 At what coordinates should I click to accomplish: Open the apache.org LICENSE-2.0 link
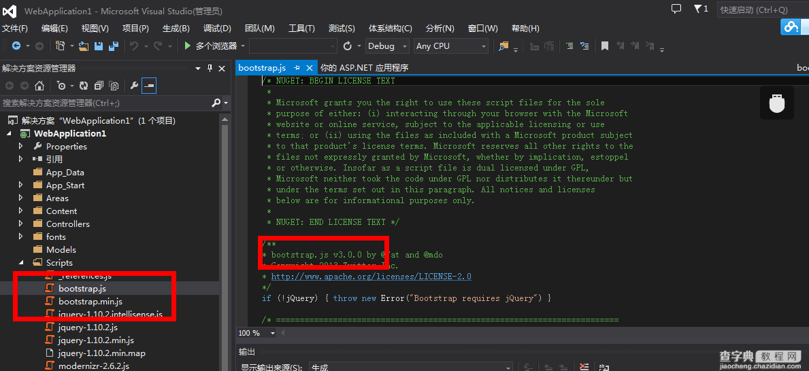[x=371, y=276]
